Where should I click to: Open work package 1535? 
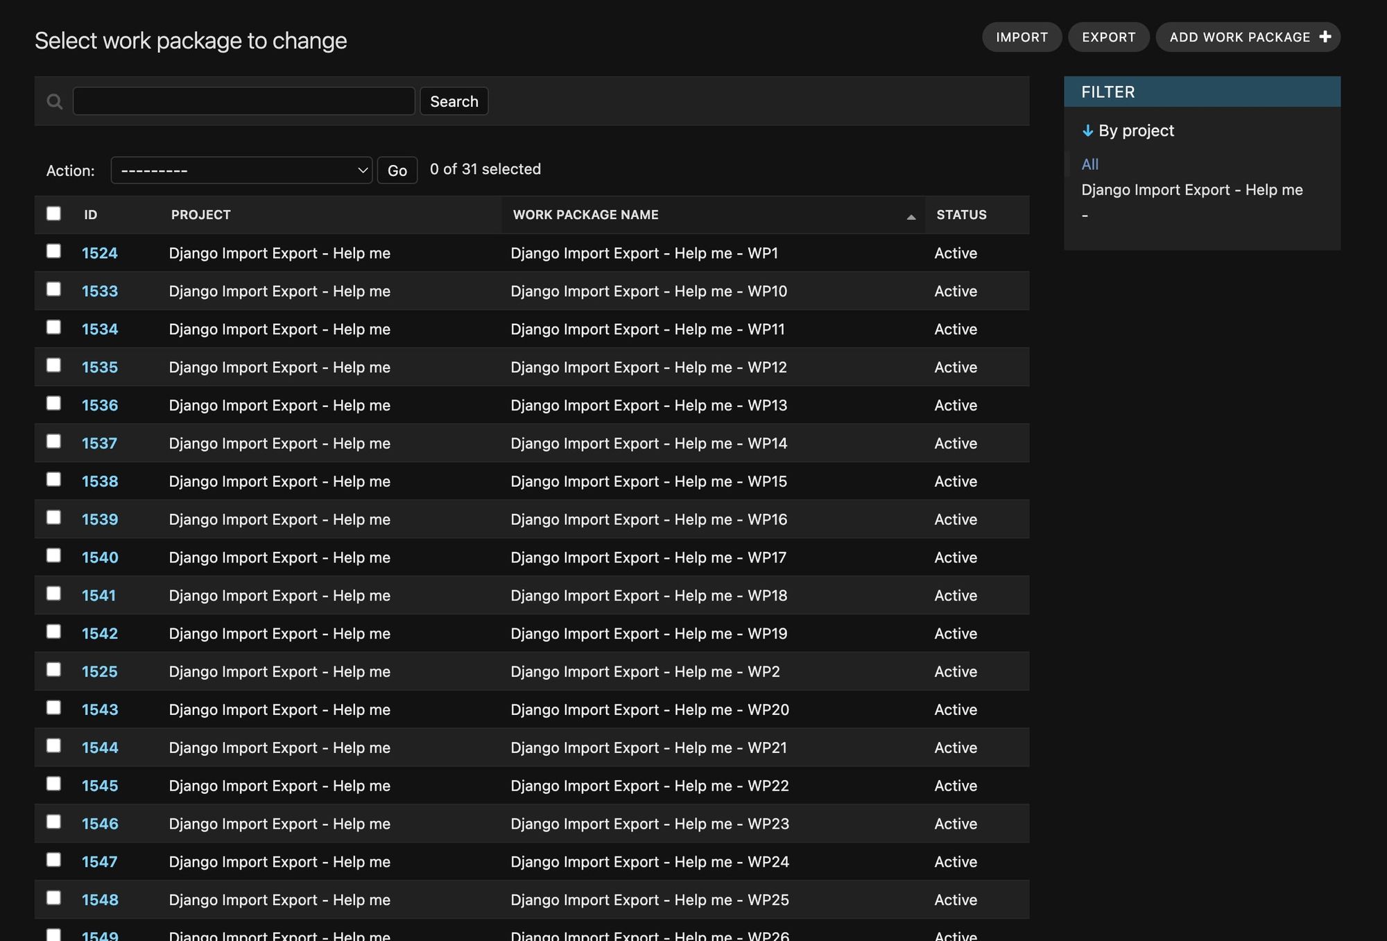(x=100, y=368)
